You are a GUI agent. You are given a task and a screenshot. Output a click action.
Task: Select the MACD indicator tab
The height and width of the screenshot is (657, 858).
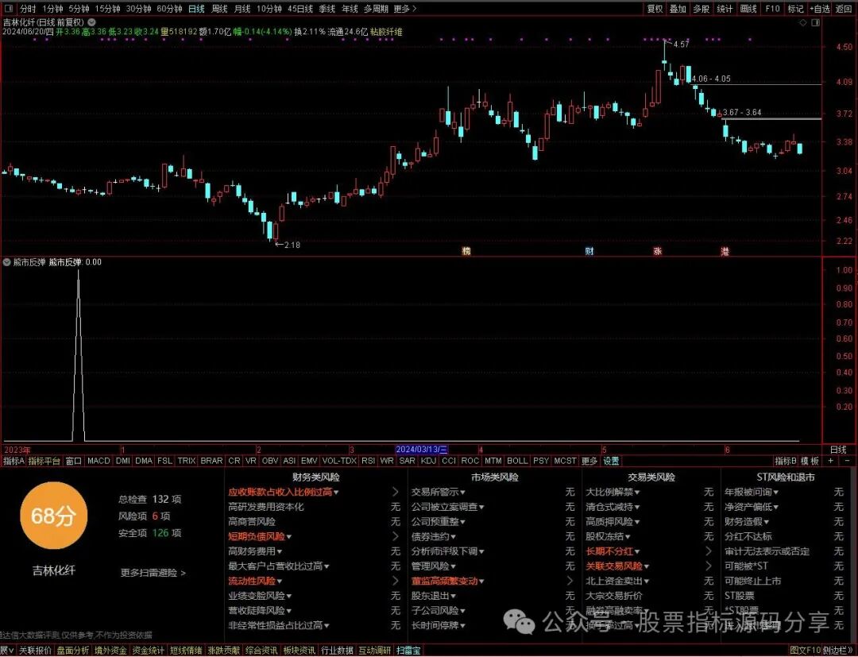click(99, 461)
